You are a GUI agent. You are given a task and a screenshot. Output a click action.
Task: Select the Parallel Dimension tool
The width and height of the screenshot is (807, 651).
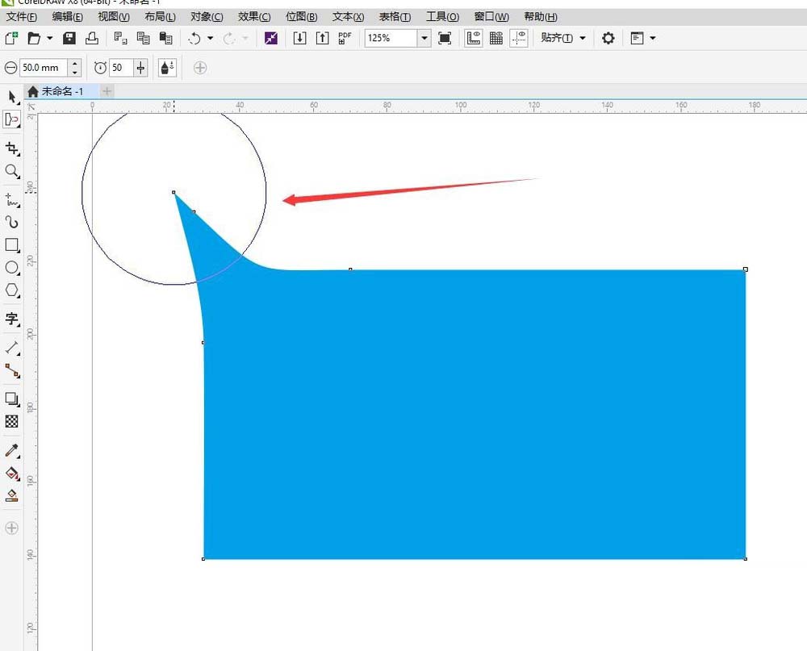[12, 348]
